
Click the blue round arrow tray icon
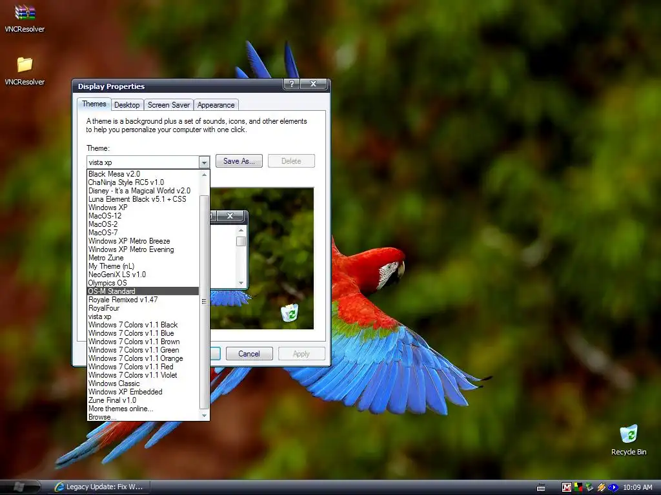(613, 487)
